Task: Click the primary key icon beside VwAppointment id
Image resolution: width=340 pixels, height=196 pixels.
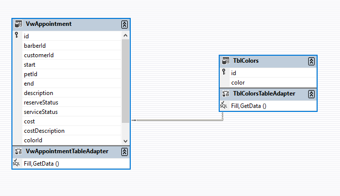Action: tap(17, 35)
